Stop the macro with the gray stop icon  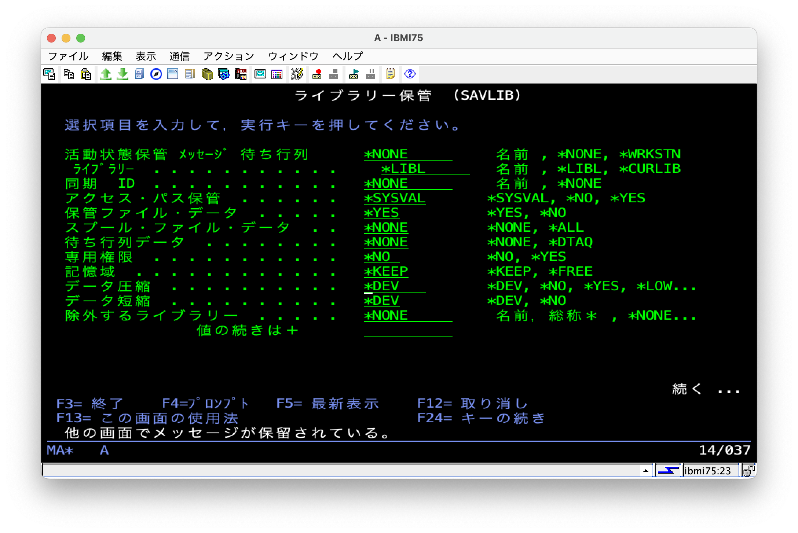[x=333, y=74]
